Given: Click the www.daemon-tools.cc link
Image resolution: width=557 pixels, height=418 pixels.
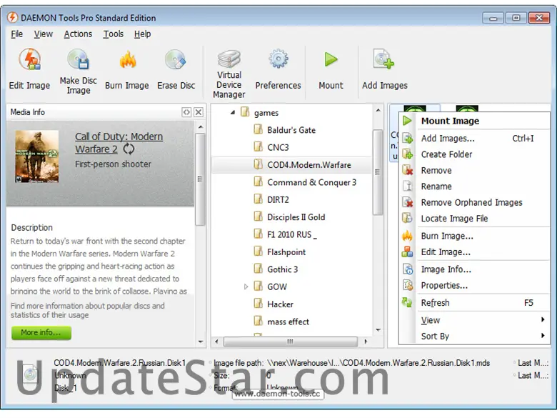Looking at the screenshot, I should 278,394.
